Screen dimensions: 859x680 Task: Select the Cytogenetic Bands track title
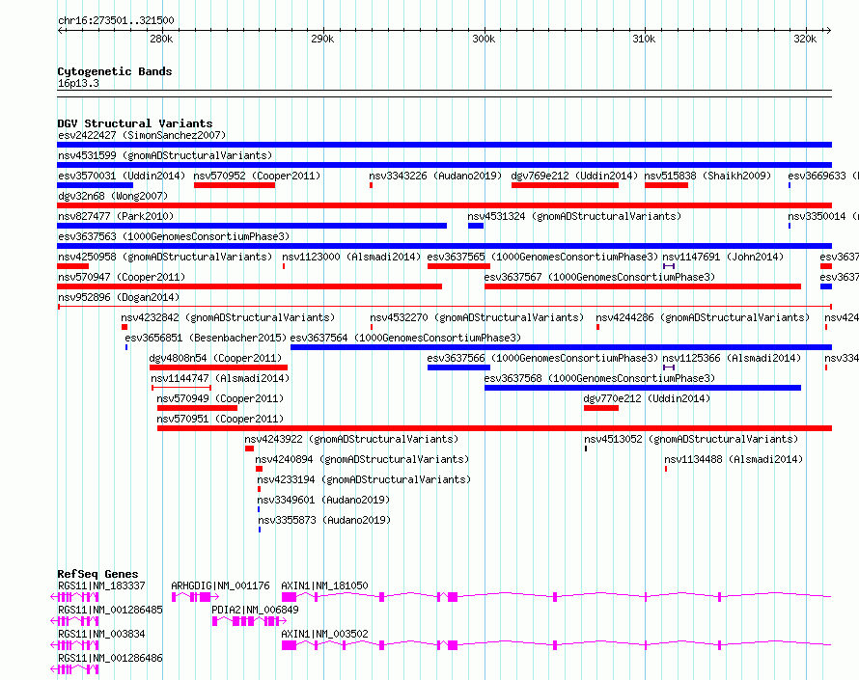click(115, 71)
